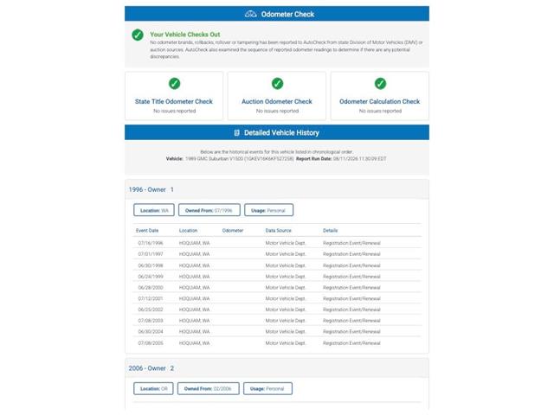
Task: Click the odometer gauge icon in the header
Action: pyautogui.click(x=250, y=14)
